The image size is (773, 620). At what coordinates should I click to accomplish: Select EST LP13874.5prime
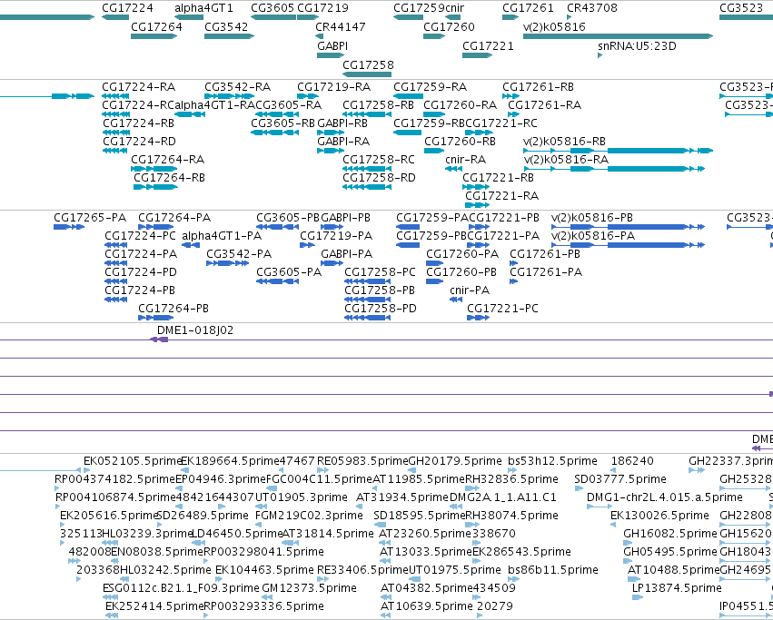pos(638,597)
